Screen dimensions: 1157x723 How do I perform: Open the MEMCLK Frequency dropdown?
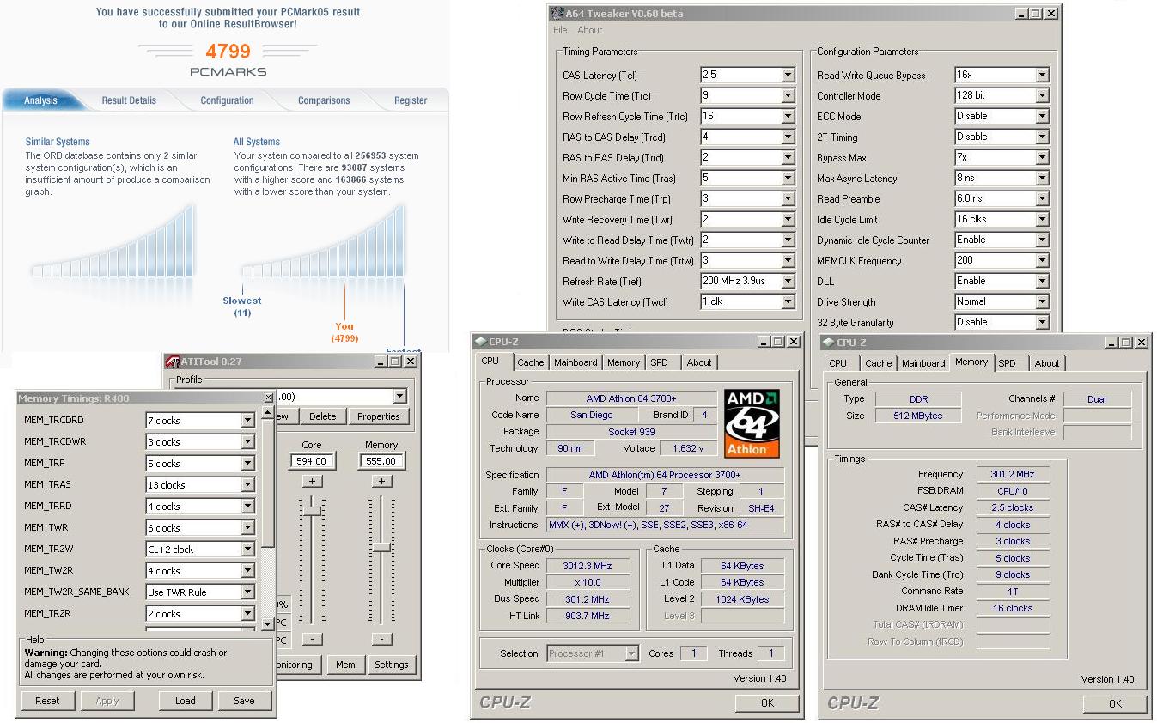[x=1042, y=260]
